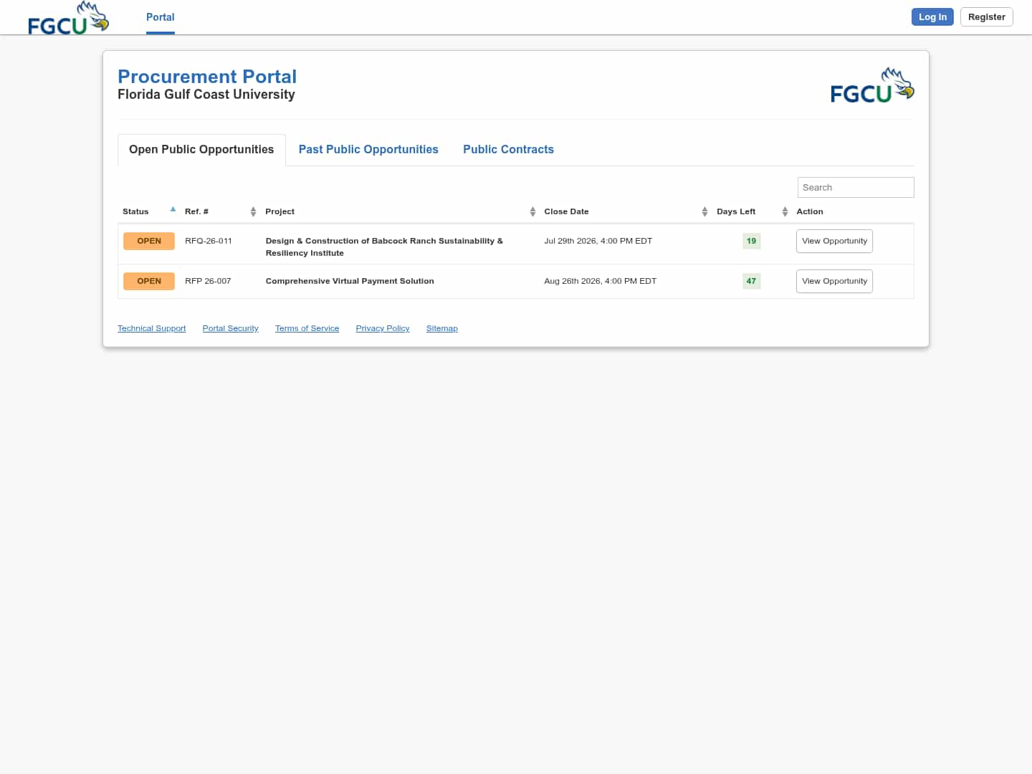Sort by Ref. # using its sort arrows

click(253, 211)
